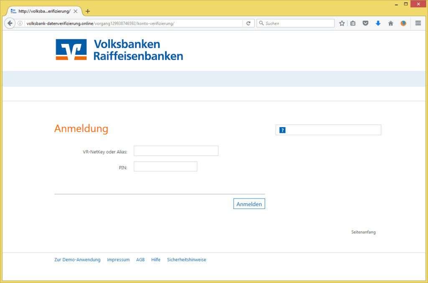Open the Impressum link
Image resolution: width=428 pixels, height=283 pixels.
(x=118, y=260)
